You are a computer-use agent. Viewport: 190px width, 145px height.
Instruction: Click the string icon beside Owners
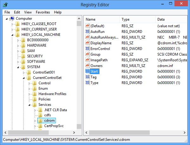pos(87,66)
